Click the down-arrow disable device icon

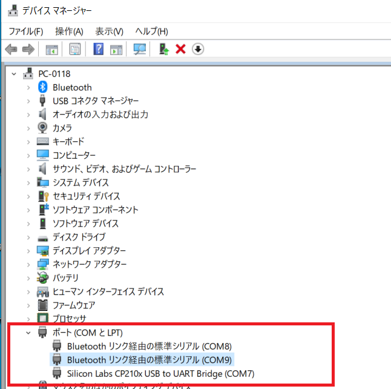197,49
